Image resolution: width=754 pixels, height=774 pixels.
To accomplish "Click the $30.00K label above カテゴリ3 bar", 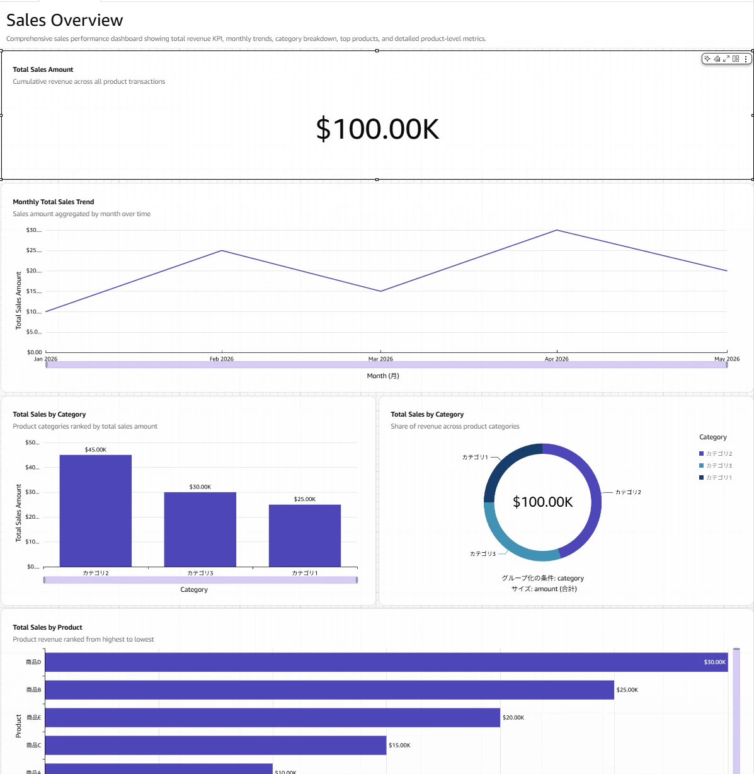I will (x=200, y=487).
